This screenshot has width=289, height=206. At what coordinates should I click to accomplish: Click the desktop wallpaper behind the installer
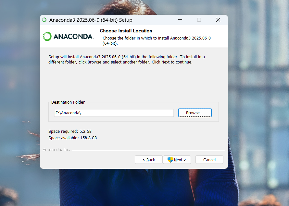(19, 97)
